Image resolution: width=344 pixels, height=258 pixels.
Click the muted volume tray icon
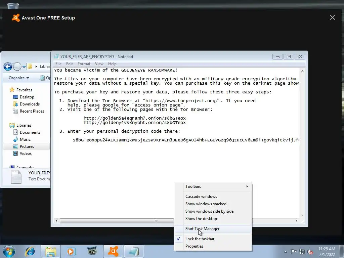pyautogui.click(x=310, y=252)
